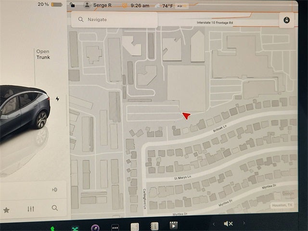Open the purple camera app
Screen dimensions: 308x231
(95, 228)
